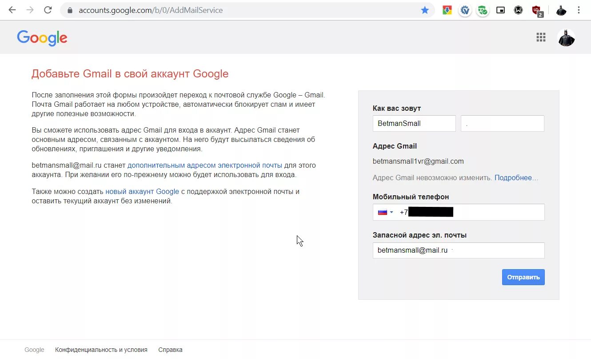Click the Как вас зовут label
This screenshot has height=359, width=591.
(x=397, y=108)
